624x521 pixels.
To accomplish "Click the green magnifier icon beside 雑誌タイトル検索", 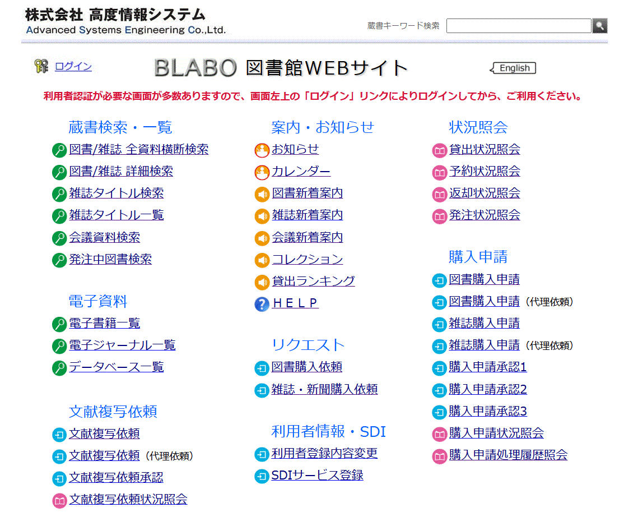I will [59, 195].
